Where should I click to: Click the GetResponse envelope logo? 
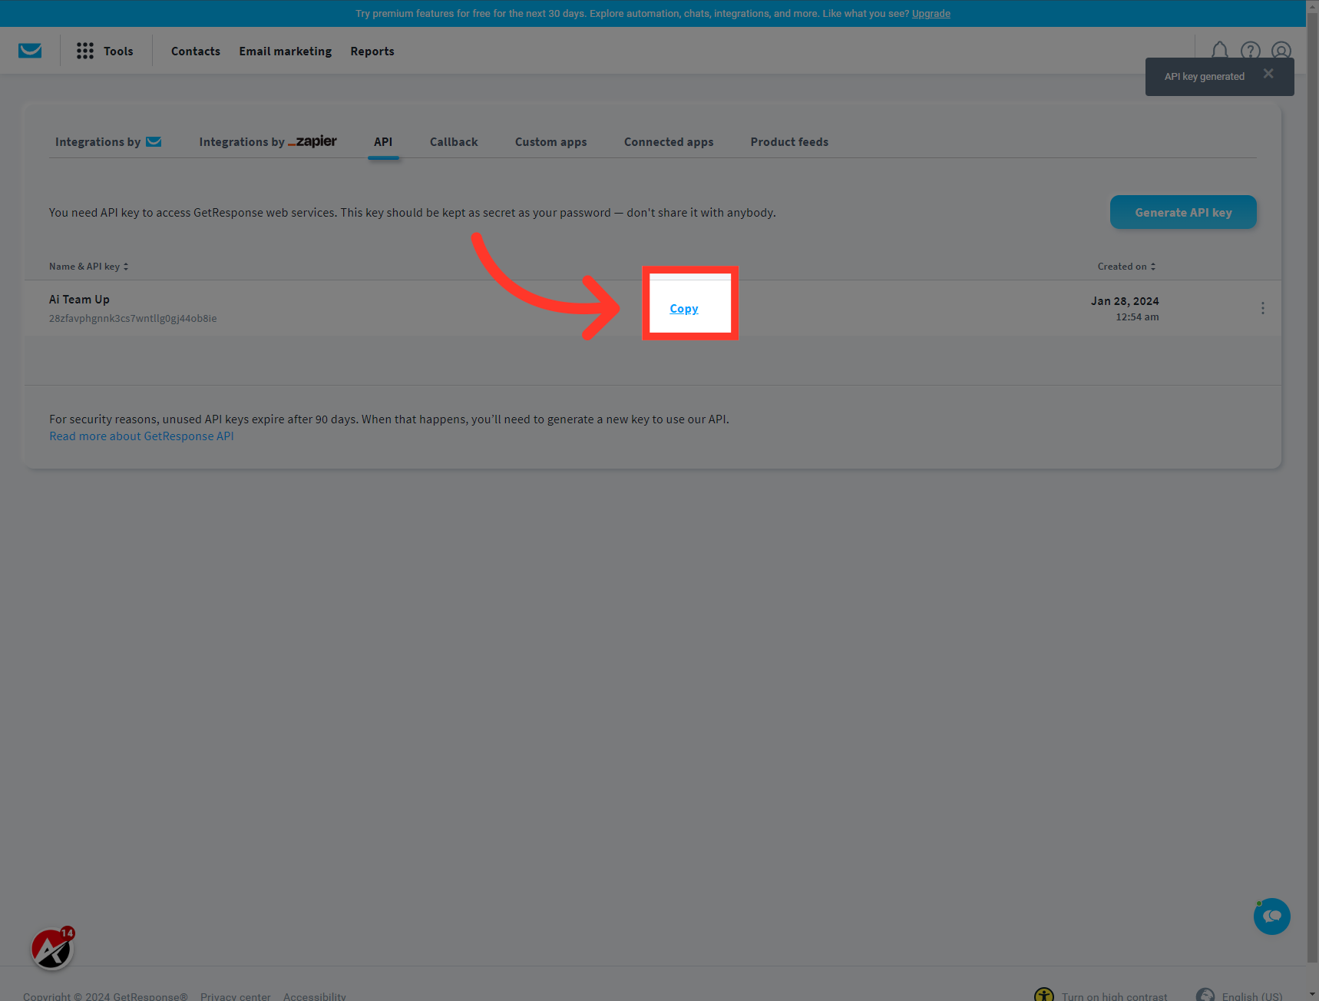click(x=30, y=51)
